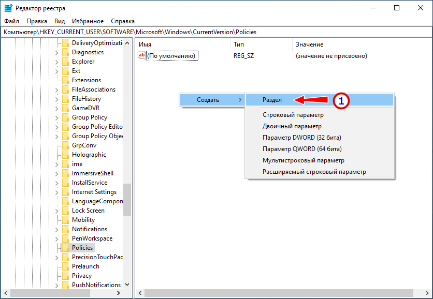Click the REG_SZ type cell

(x=243, y=56)
